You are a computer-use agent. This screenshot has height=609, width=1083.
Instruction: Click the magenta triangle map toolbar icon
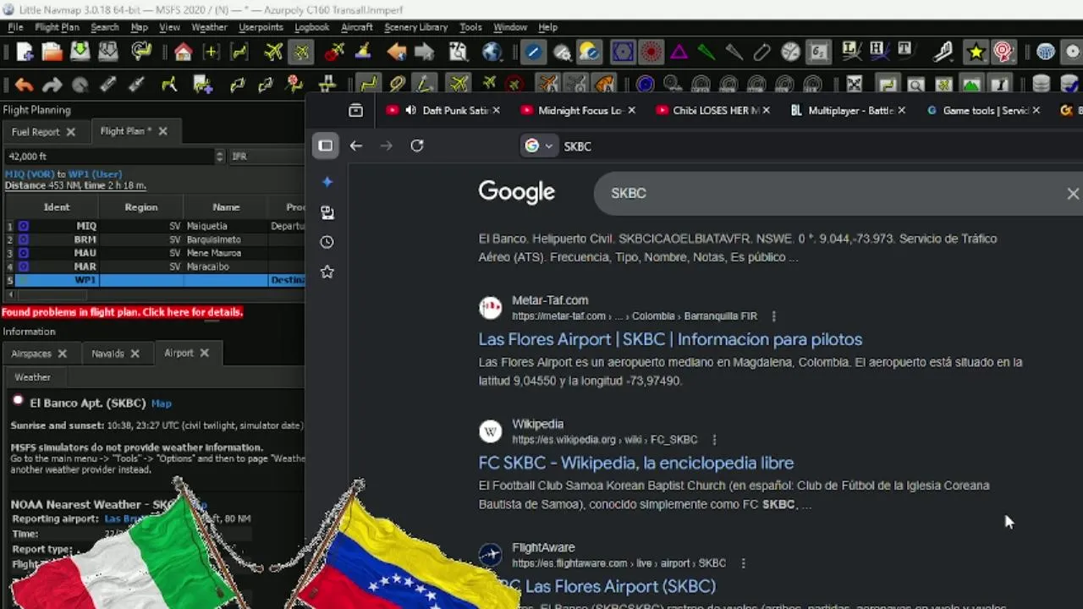tap(679, 52)
